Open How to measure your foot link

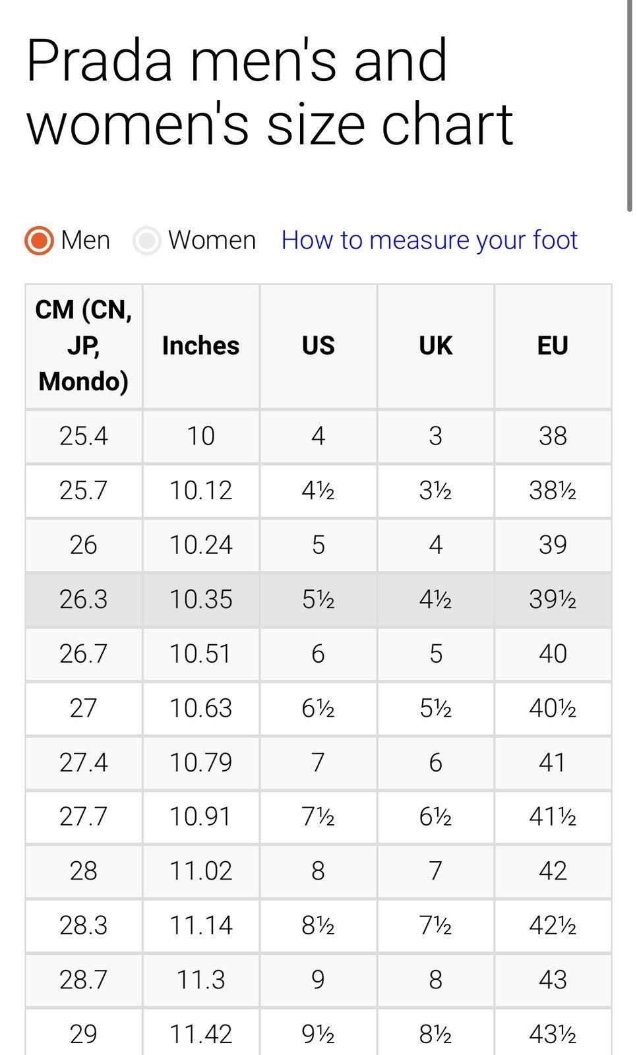[x=429, y=240]
